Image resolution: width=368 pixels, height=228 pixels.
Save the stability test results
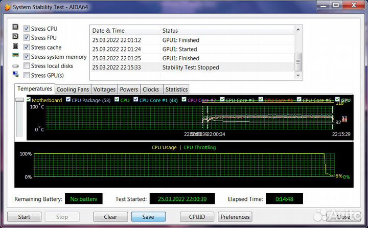[x=148, y=217]
